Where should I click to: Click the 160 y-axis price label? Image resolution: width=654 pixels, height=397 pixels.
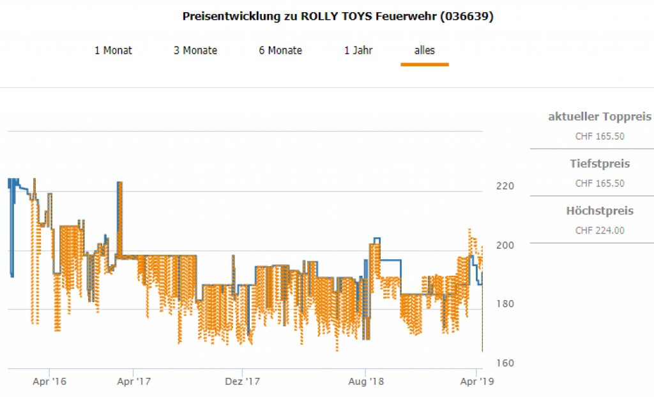click(505, 363)
